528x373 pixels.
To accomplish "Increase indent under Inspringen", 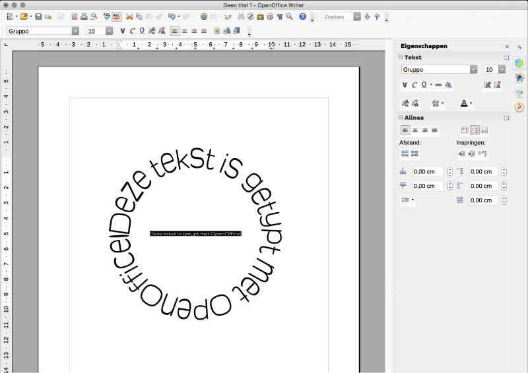I will [462, 154].
